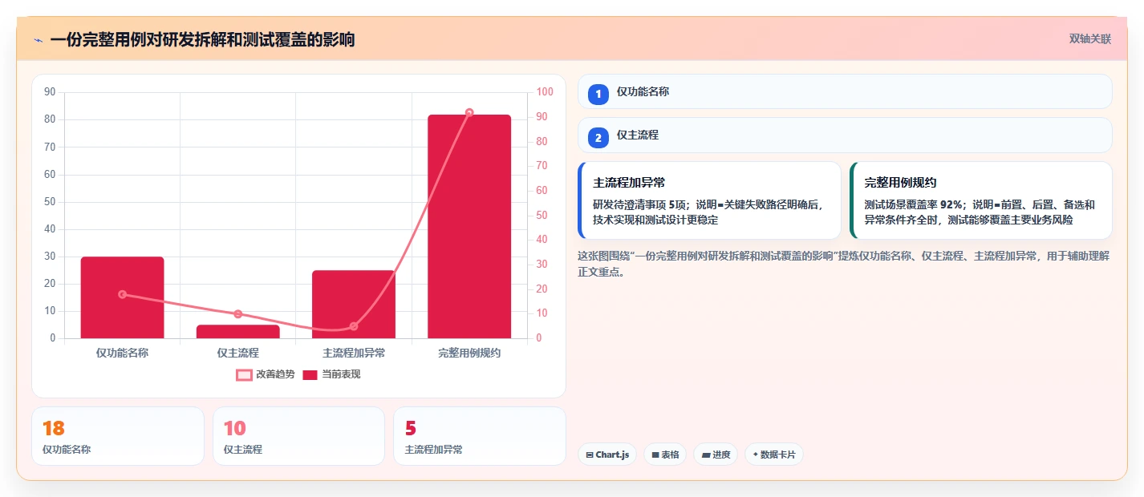This screenshot has height=497, width=1144.
Task: Click the 双轴关联 label in header
Action: pyautogui.click(x=1089, y=39)
